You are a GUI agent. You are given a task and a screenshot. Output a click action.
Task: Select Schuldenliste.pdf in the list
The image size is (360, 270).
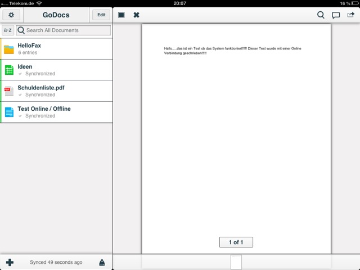pos(56,91)
